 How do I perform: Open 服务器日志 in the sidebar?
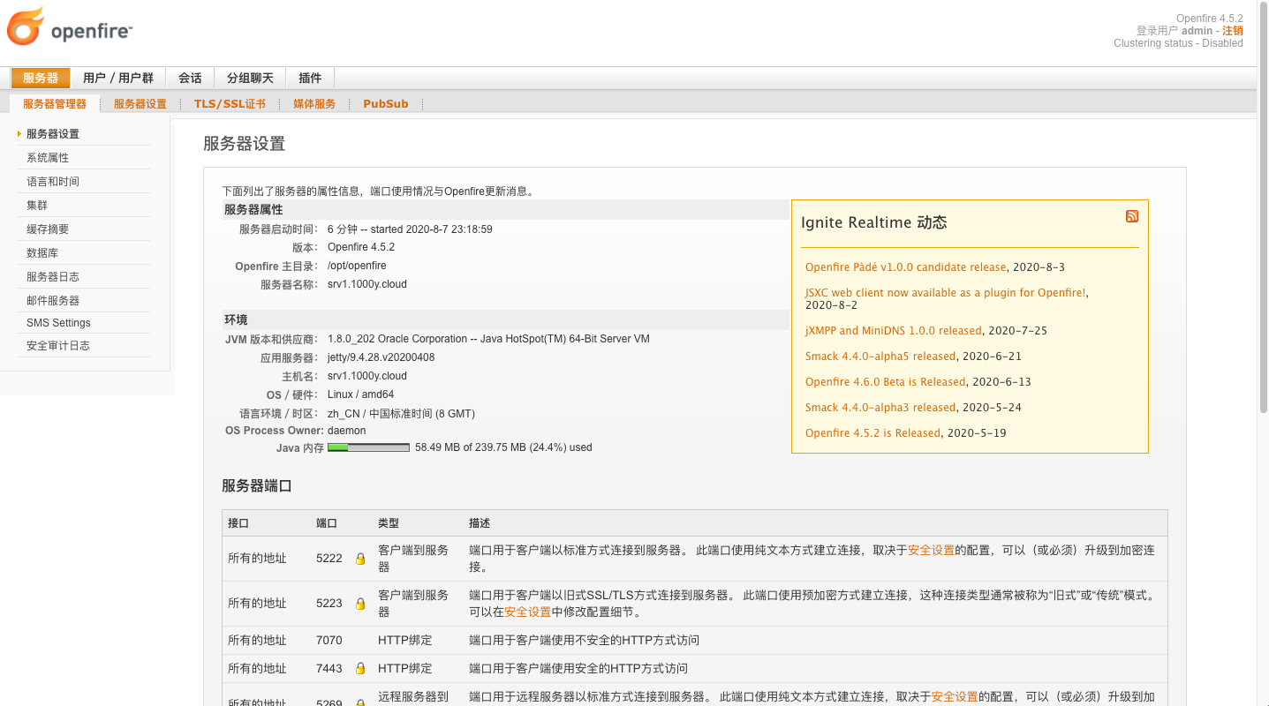[53, 277]
